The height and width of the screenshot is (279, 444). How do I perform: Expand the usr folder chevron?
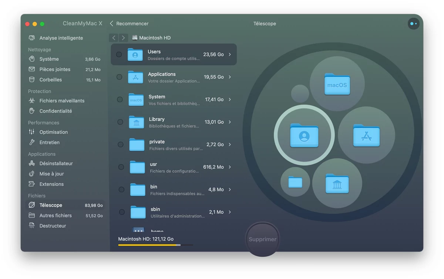pyautogui.click(x=230, y=167)
